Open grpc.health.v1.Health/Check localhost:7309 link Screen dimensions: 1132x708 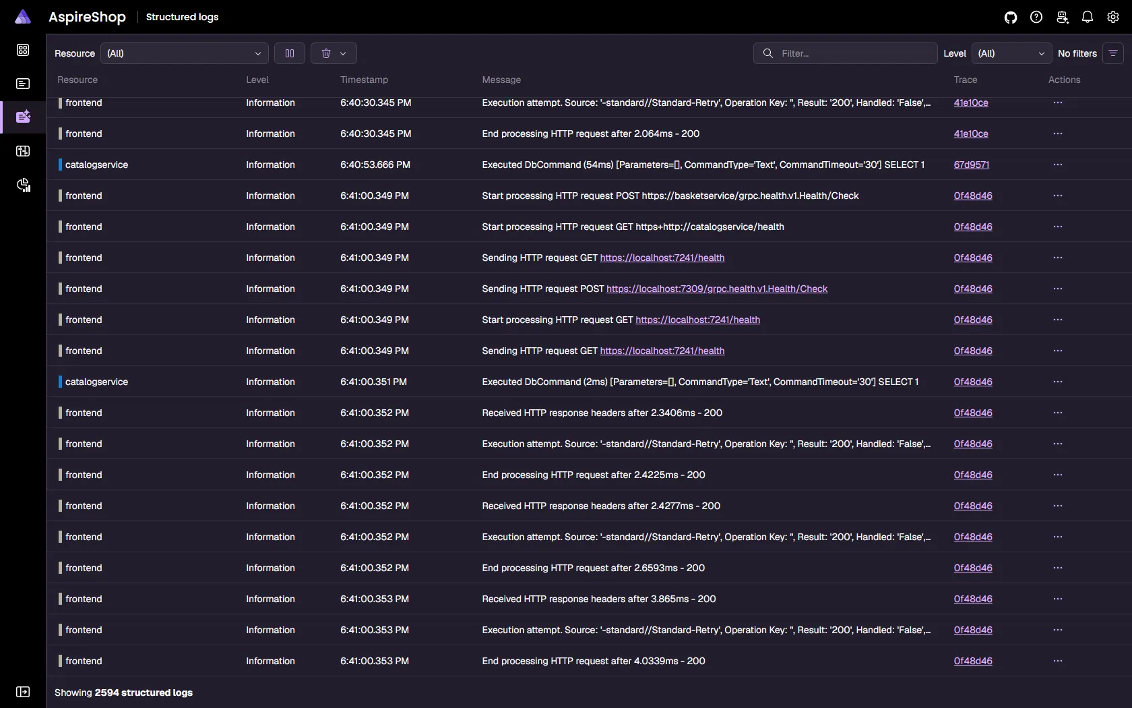pyautogui.click(x=717, y=289)
